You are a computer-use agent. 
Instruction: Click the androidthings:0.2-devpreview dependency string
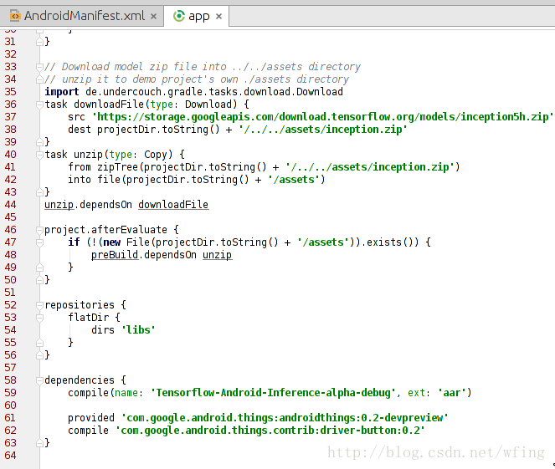click(285, 418)
